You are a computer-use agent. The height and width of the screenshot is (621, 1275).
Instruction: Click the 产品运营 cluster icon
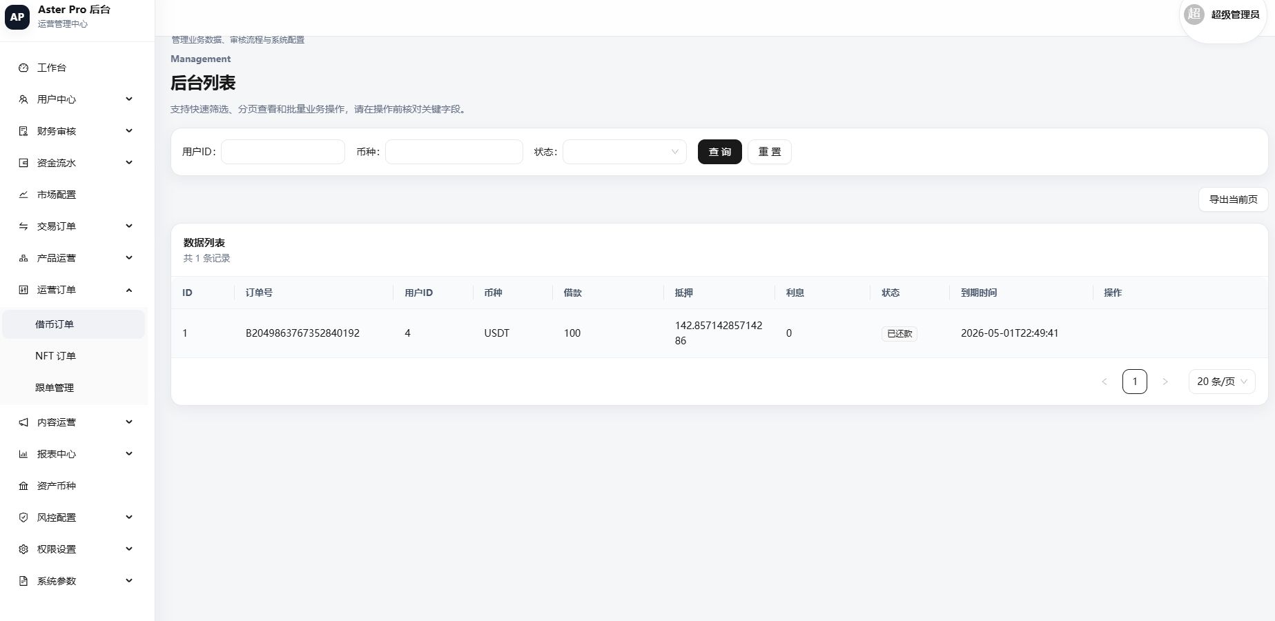coord(23,258)
